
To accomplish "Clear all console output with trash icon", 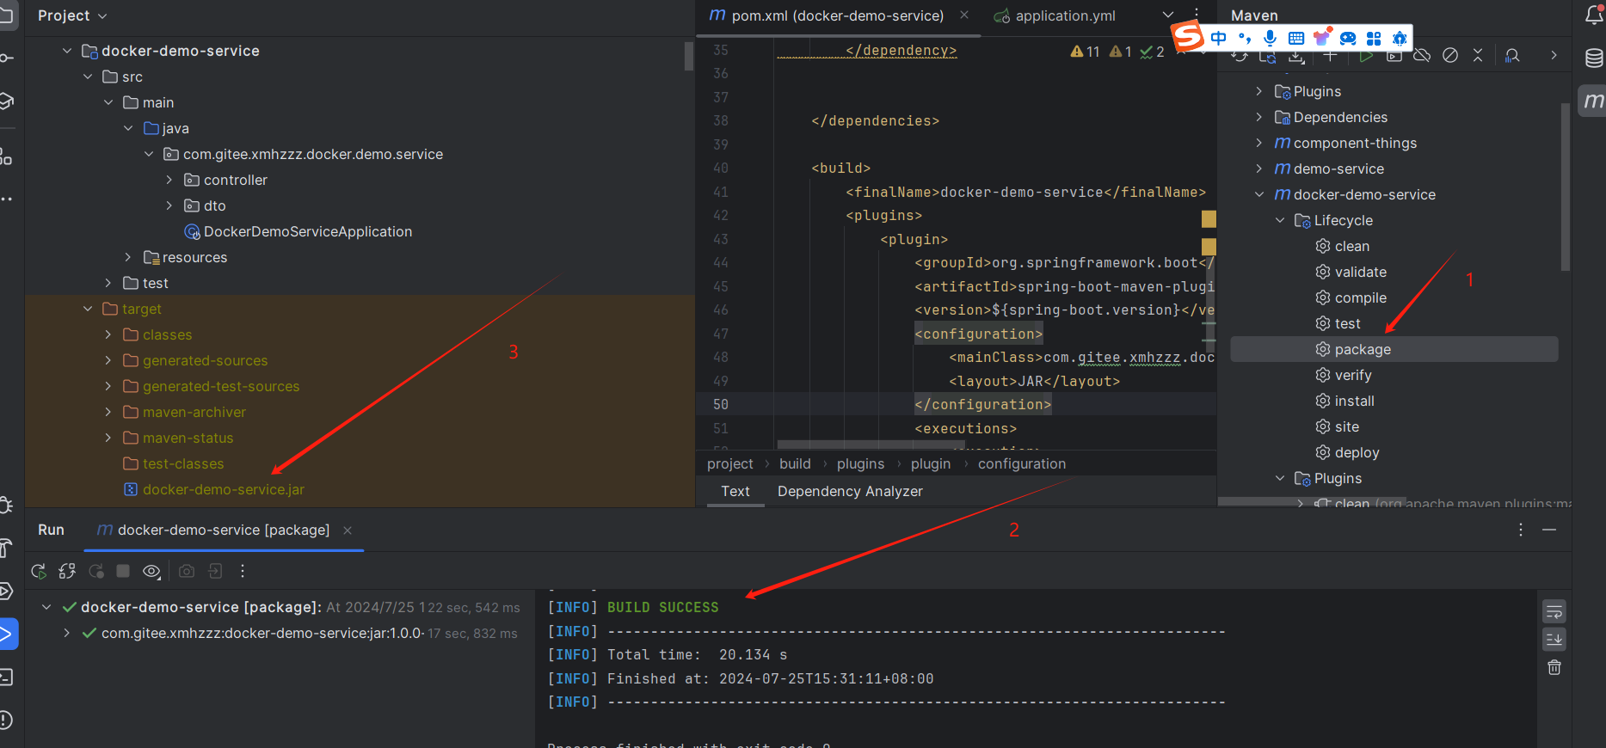I will [x=1554, y=667].
